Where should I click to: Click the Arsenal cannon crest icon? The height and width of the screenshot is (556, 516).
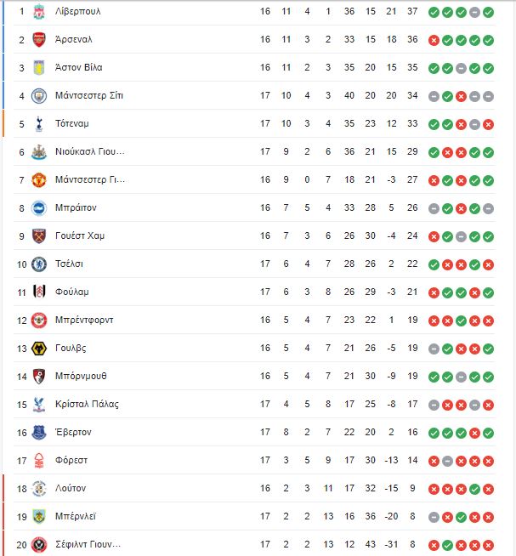click(x=39, y=40)
